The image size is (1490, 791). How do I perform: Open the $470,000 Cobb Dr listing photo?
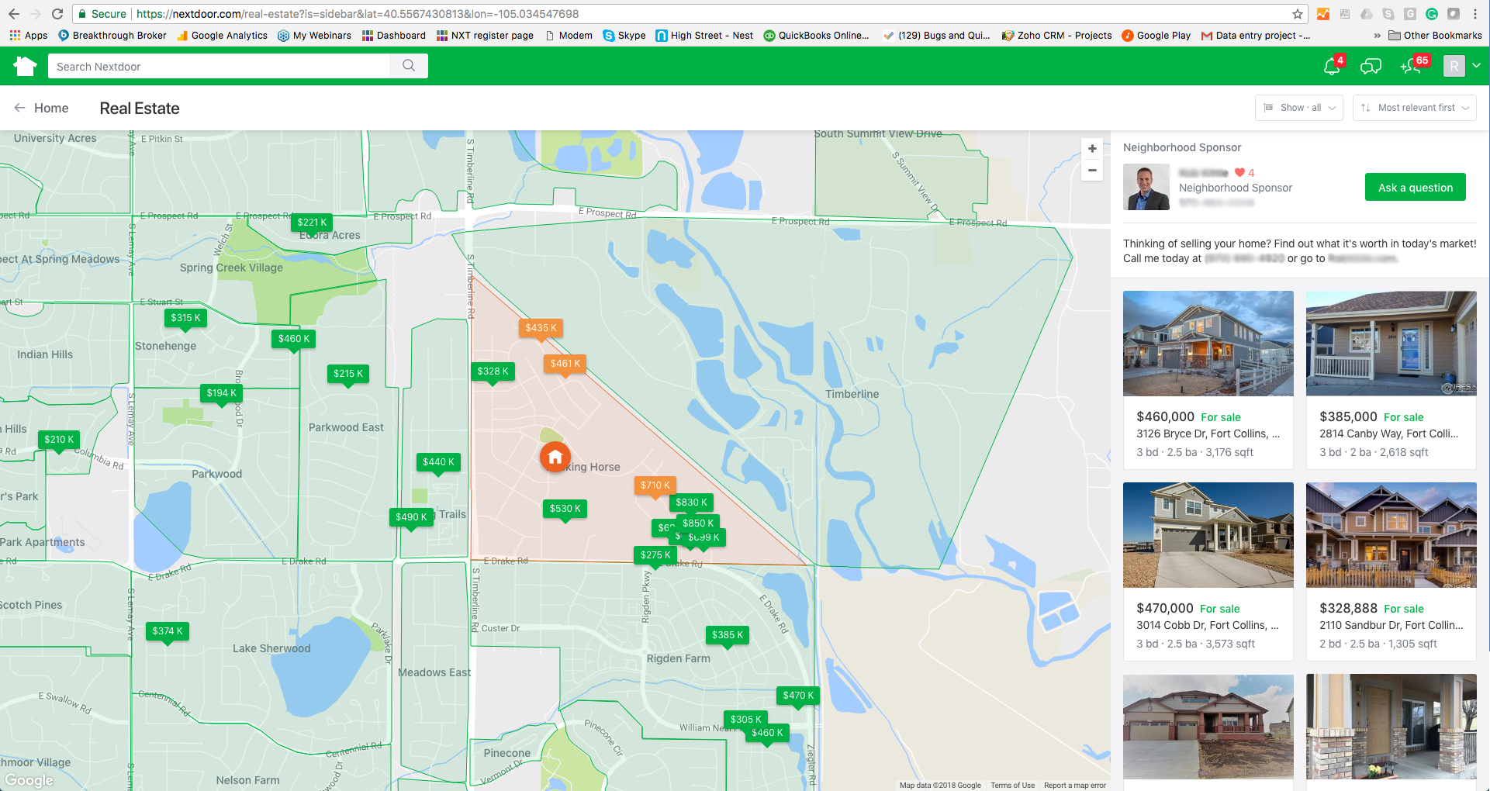(x=1208, y=535)
